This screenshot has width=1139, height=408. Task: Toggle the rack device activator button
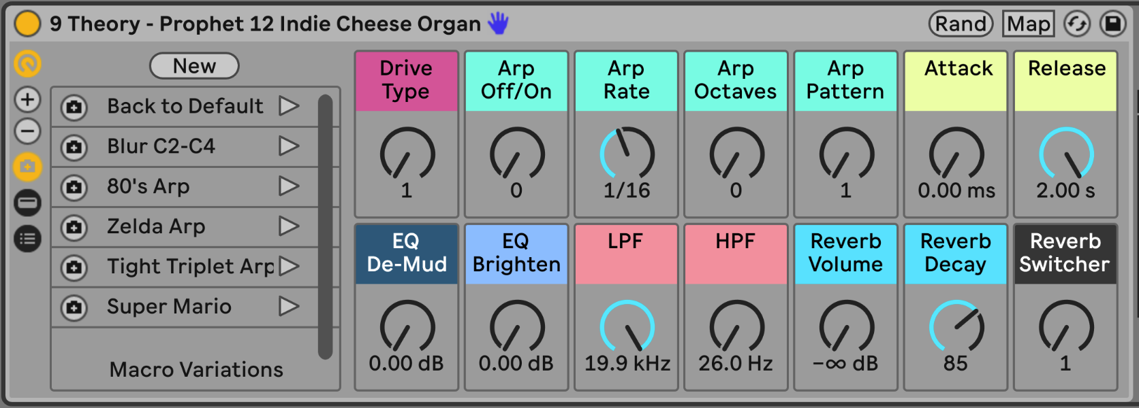click(x=28, y=24)
